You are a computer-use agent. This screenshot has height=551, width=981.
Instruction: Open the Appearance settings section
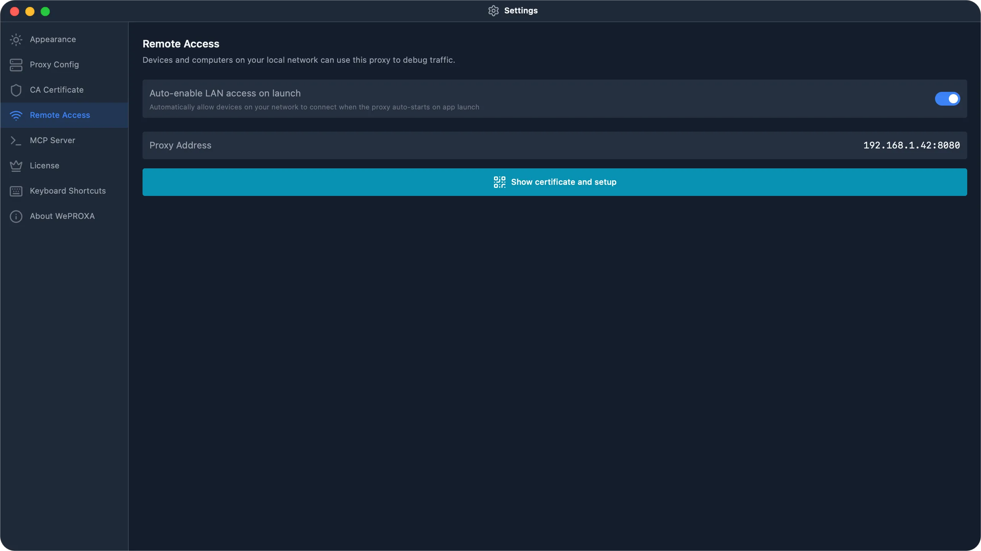[64, 39]
